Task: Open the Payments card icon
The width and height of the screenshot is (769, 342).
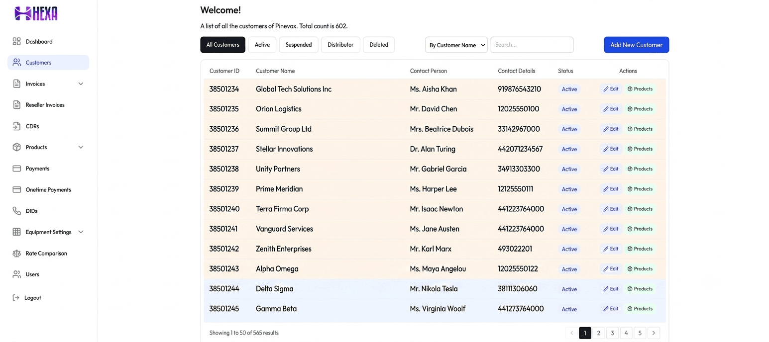Action: coord(17,169)
